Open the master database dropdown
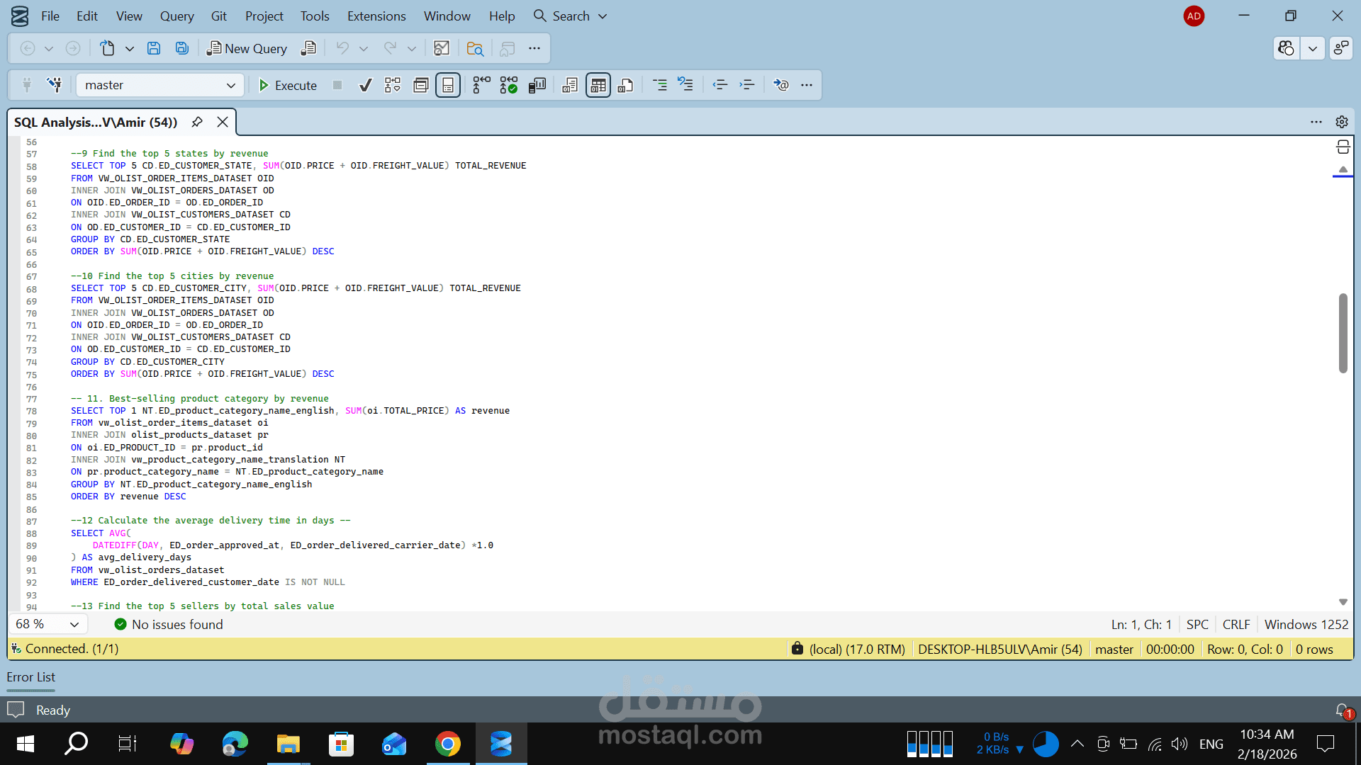 tap(159, 85)
